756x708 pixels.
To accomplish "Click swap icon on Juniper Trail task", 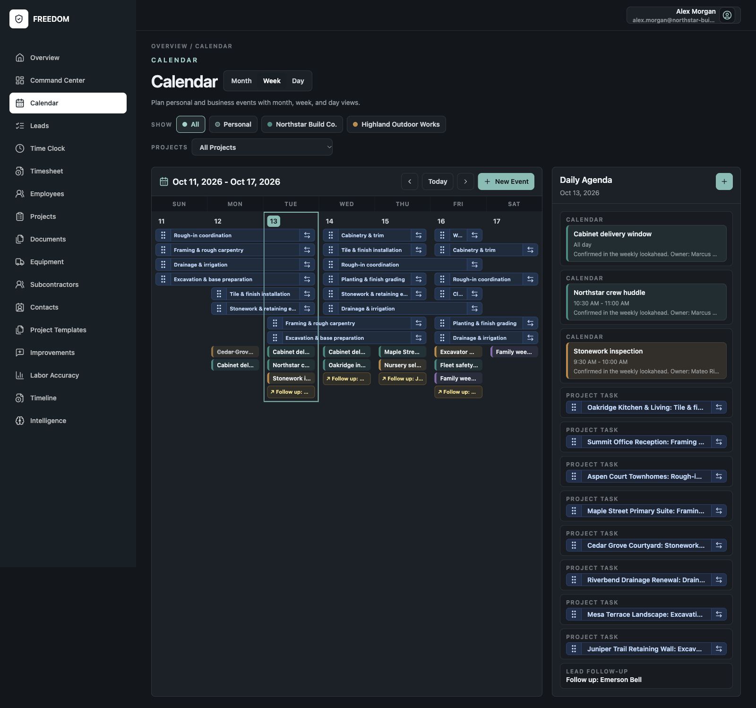I will click(719, 649).
